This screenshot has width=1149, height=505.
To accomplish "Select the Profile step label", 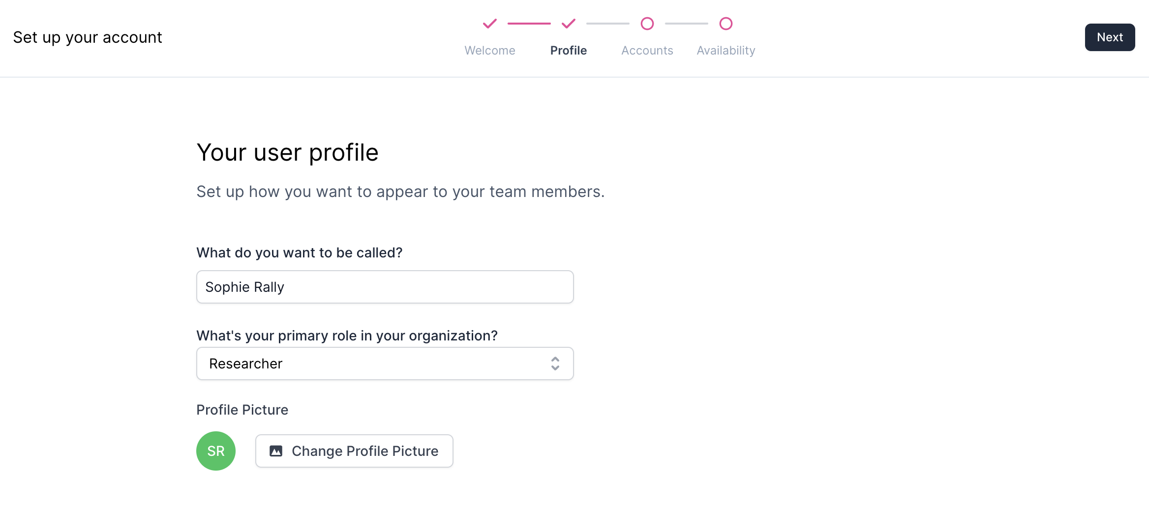I will click(569, 51).
